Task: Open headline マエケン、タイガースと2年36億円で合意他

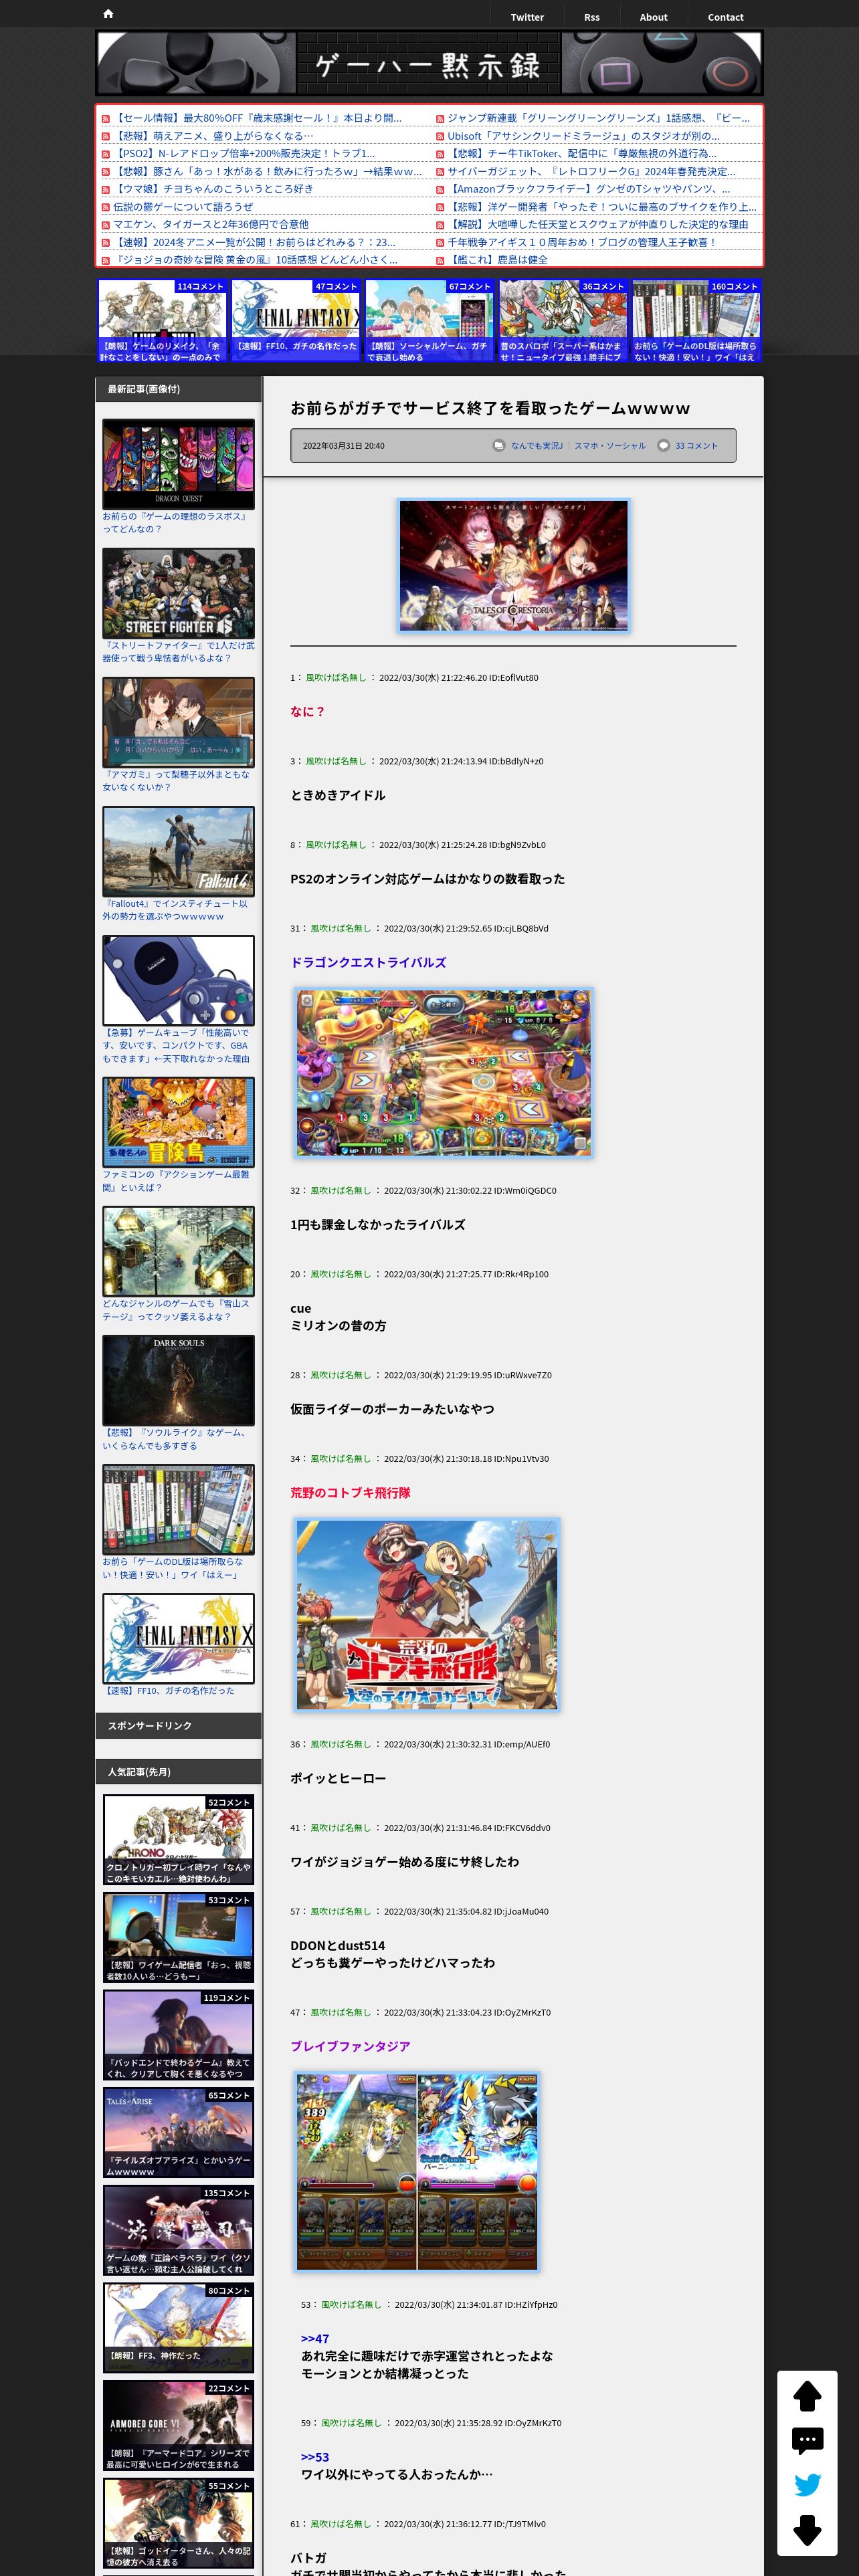Action: point(211,225)
